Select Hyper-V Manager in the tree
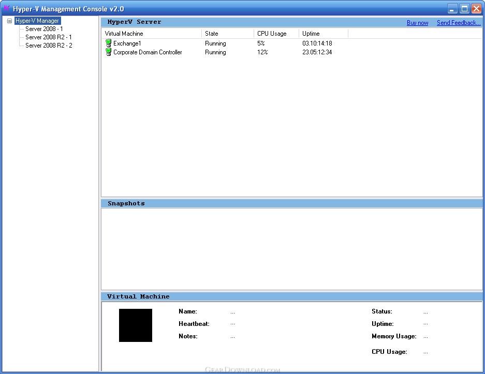Image resolution: width=485 pixels, height=374 pixels. 37,21
